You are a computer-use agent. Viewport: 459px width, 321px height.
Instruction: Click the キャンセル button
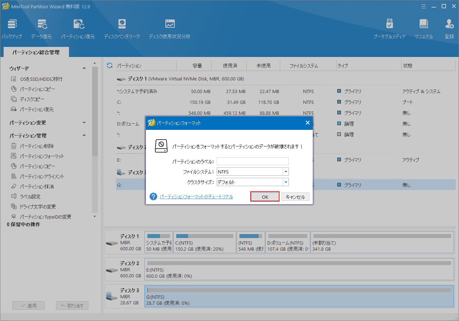pos(295,197)
